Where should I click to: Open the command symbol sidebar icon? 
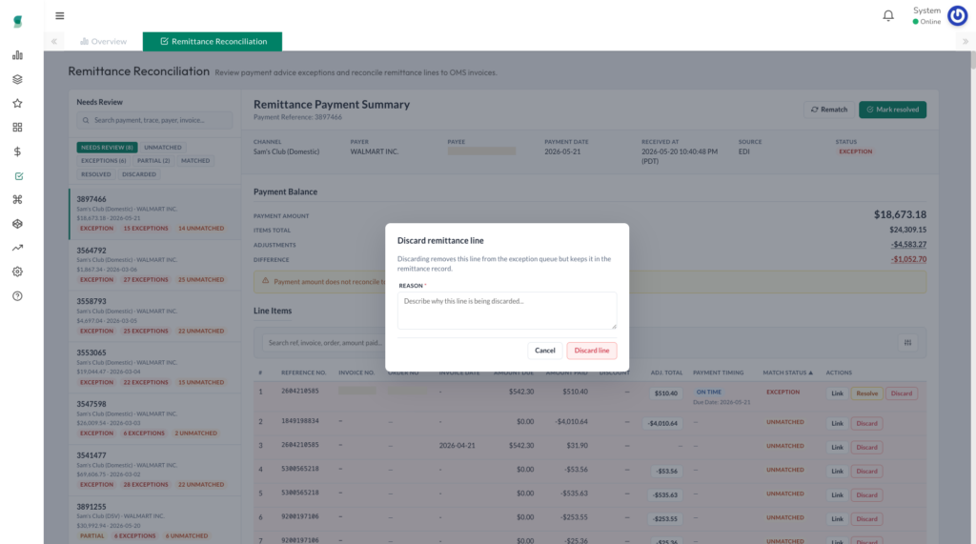17,200
